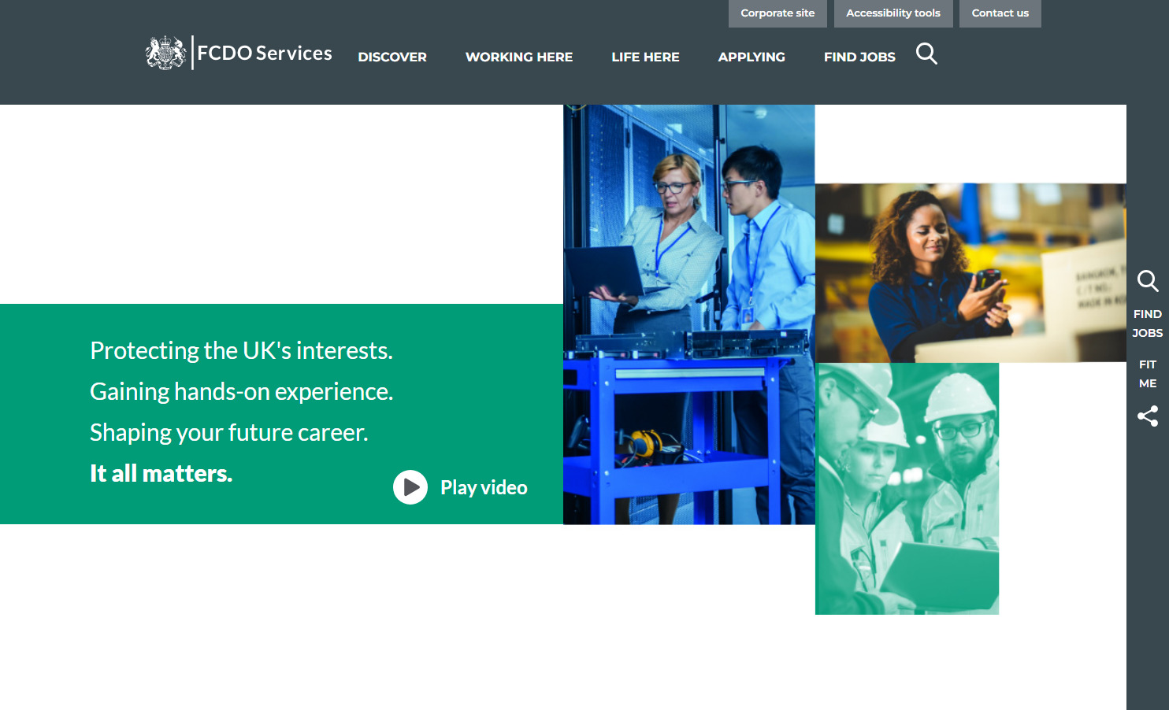1169x710 pixels.
Task: Select FIND JOBS in the top navigation
Action: click(859, 57)
